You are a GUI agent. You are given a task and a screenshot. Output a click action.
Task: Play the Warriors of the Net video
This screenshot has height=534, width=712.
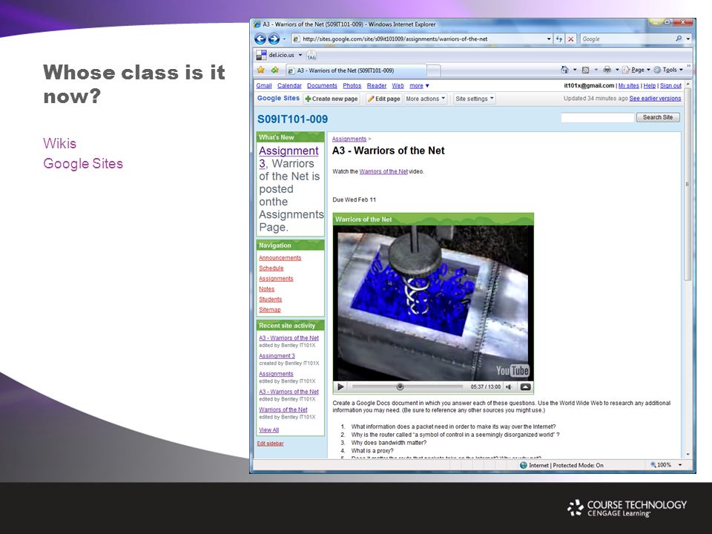(340, 387)
